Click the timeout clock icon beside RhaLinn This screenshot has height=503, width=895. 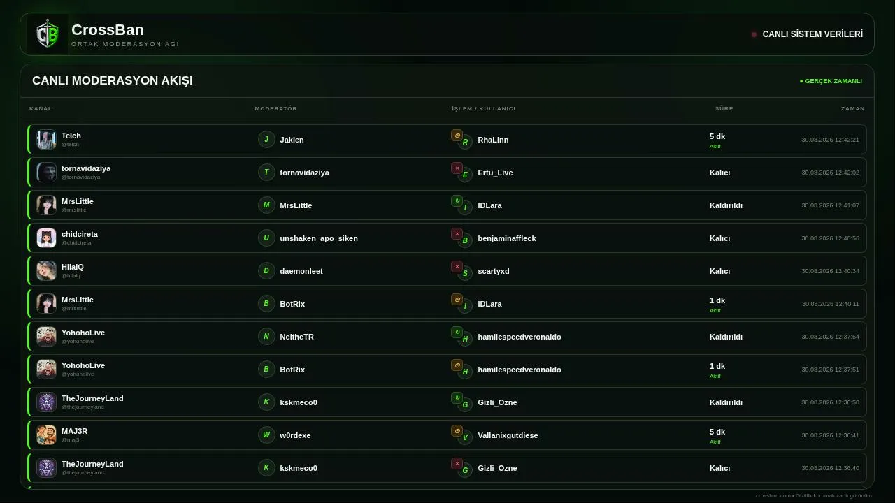[x=457, y=136]
